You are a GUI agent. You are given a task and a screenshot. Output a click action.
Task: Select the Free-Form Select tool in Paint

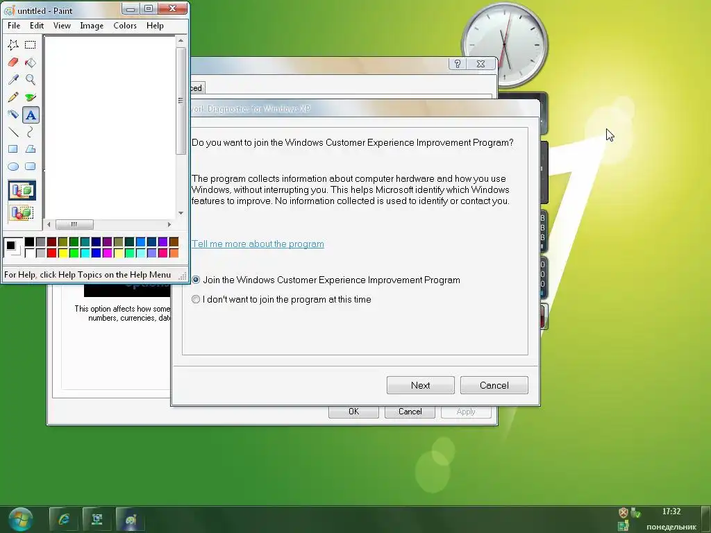(13, 44)
